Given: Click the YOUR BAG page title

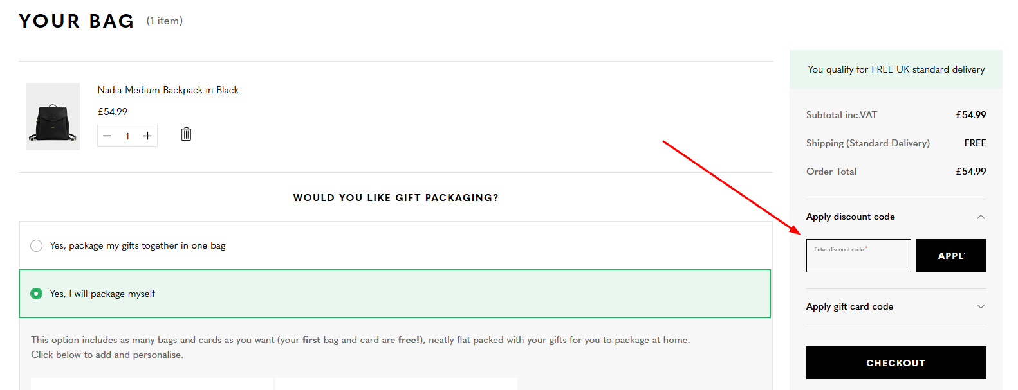Looking at the screenshot, I should click(75, 21).
